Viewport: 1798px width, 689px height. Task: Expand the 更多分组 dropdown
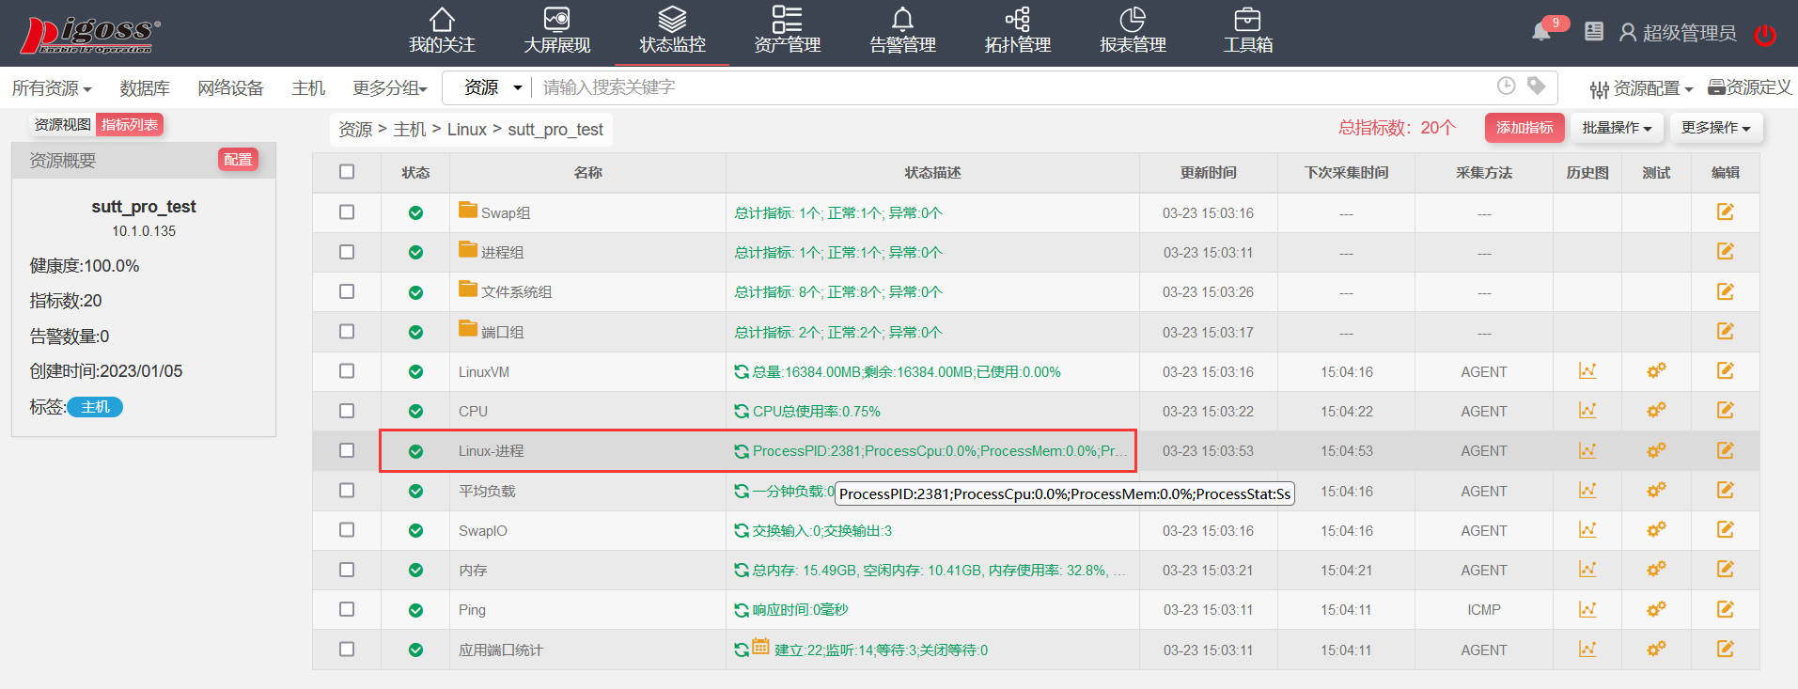point(390,88)
